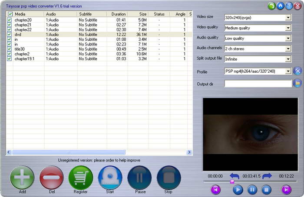Click the video preview thumbnail
Image resolution: width=304 pixels, height=197 pixels.
(x=250, y=134)
